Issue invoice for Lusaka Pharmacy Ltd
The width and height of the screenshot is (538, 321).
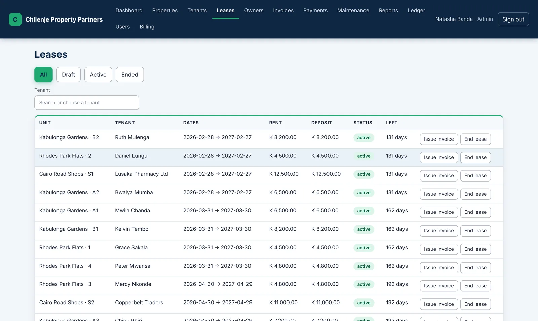[x=439, y=176]
